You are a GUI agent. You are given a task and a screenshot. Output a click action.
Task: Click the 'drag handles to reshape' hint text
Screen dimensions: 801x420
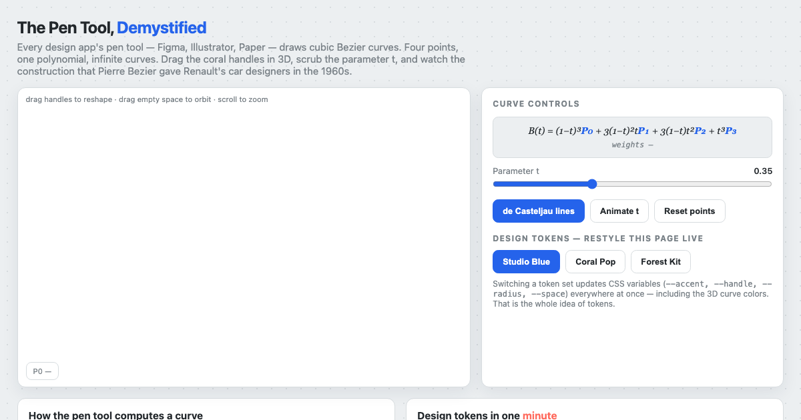147,99
